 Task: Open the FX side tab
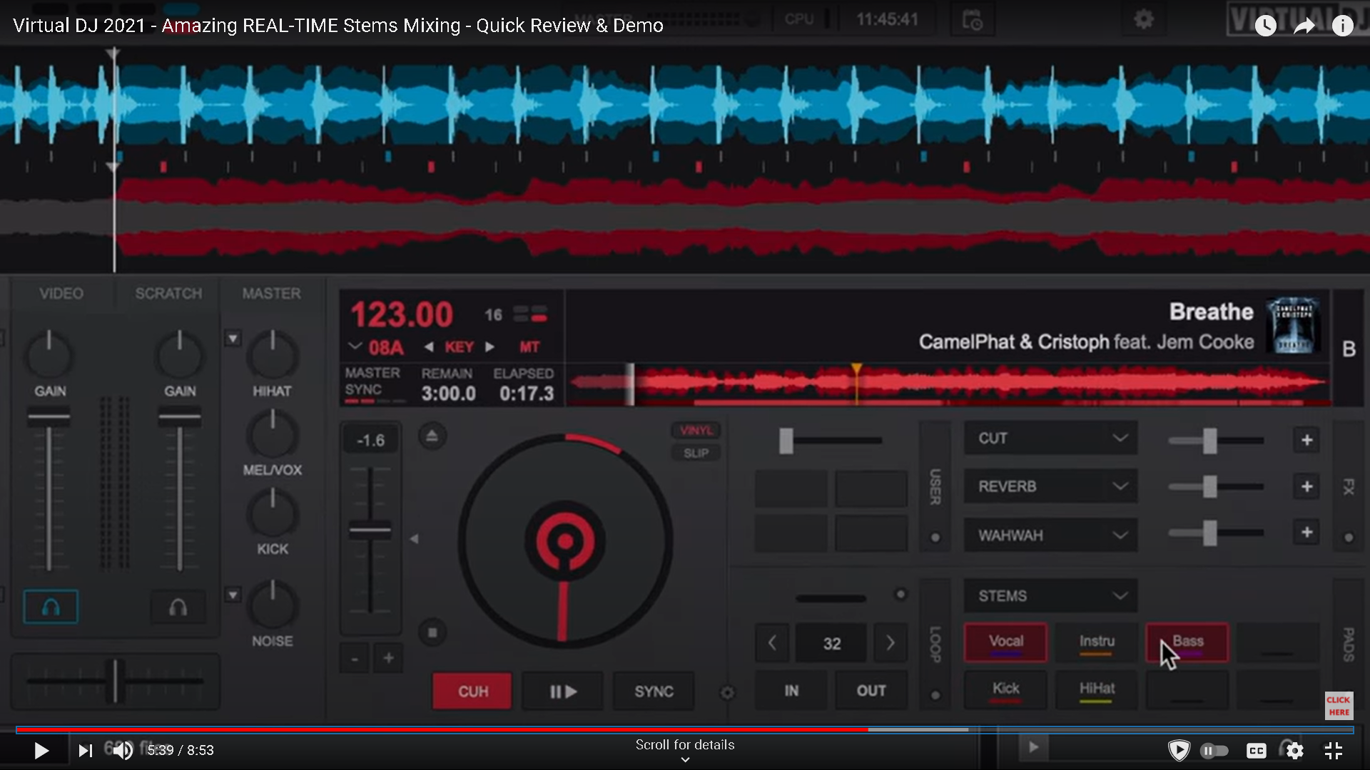point(1349,486)
